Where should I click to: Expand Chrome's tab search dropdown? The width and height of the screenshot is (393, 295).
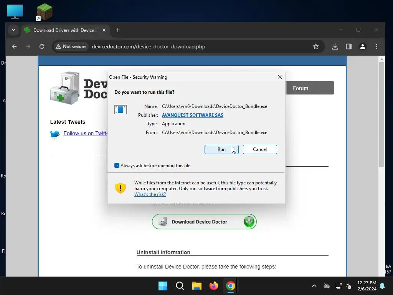point(13,30)
